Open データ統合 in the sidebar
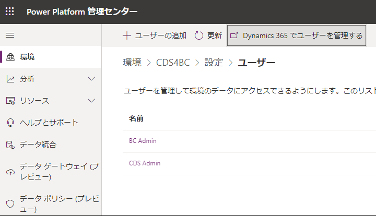Screen dimensions: 376x216 [51, 145]
